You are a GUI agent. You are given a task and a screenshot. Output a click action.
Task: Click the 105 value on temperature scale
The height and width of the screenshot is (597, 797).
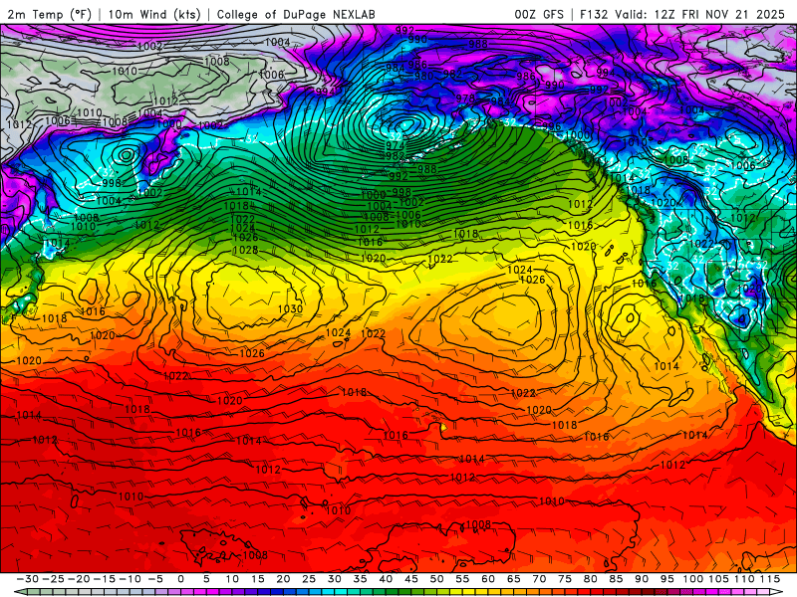718,579
